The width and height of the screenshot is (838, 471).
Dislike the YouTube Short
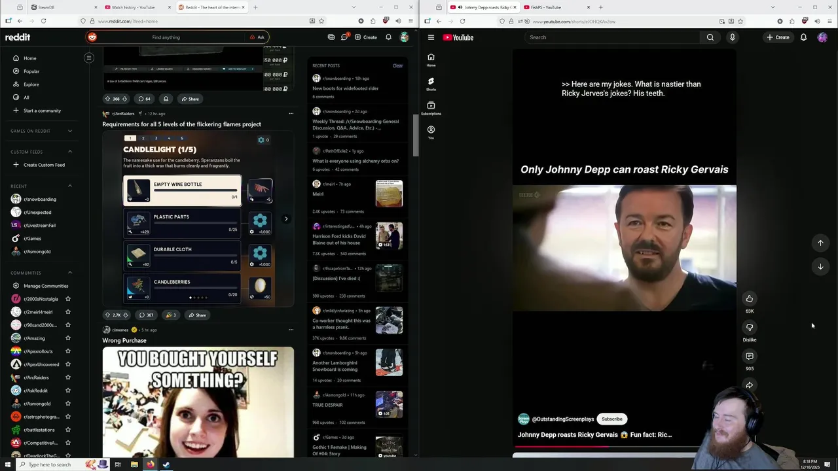(x=750, y=328)
